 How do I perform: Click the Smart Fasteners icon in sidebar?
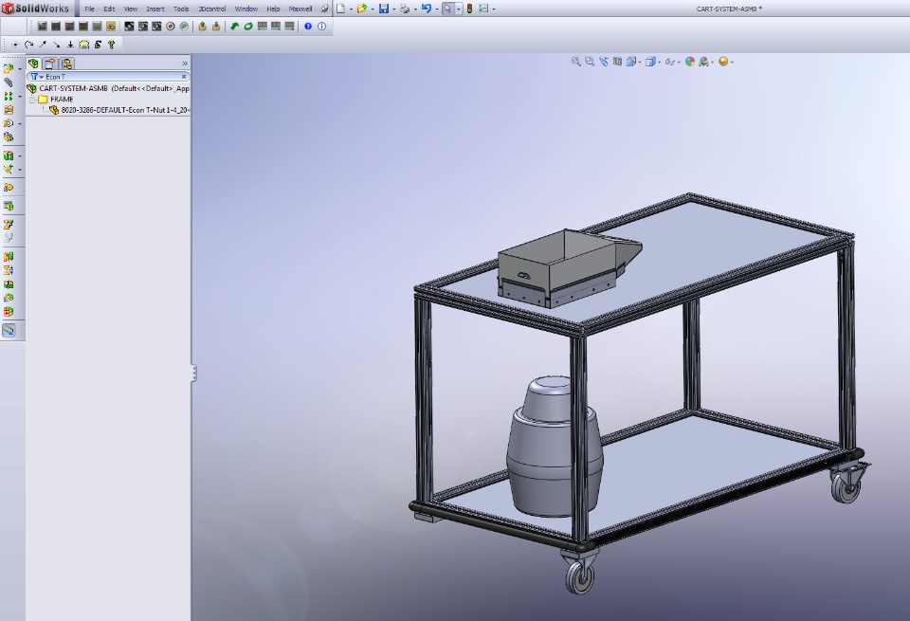[x=9, y=110]
